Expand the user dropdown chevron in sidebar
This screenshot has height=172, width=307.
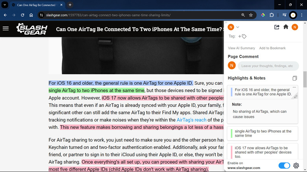pos(238,27)
